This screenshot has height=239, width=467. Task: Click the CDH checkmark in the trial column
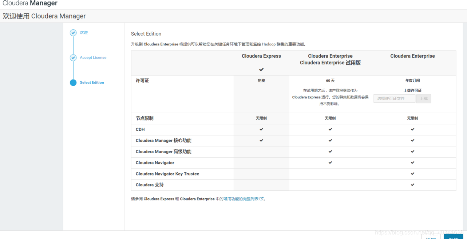point(330,129)
